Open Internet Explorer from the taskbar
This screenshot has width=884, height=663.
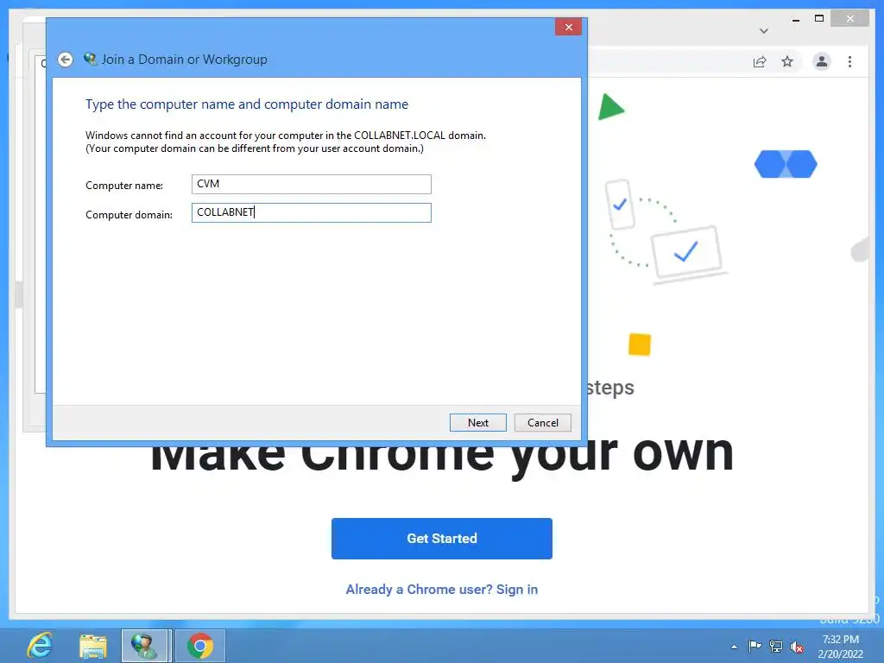click(x=40, y=646)
